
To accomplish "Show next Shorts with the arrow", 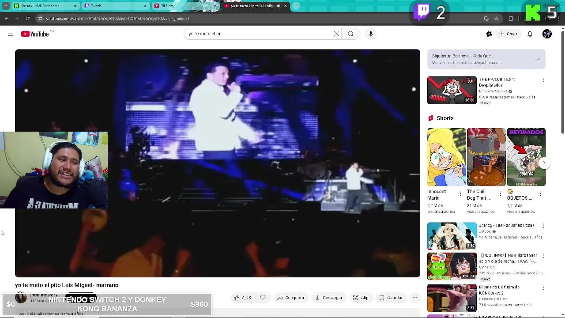I will (x=544, y=163).
